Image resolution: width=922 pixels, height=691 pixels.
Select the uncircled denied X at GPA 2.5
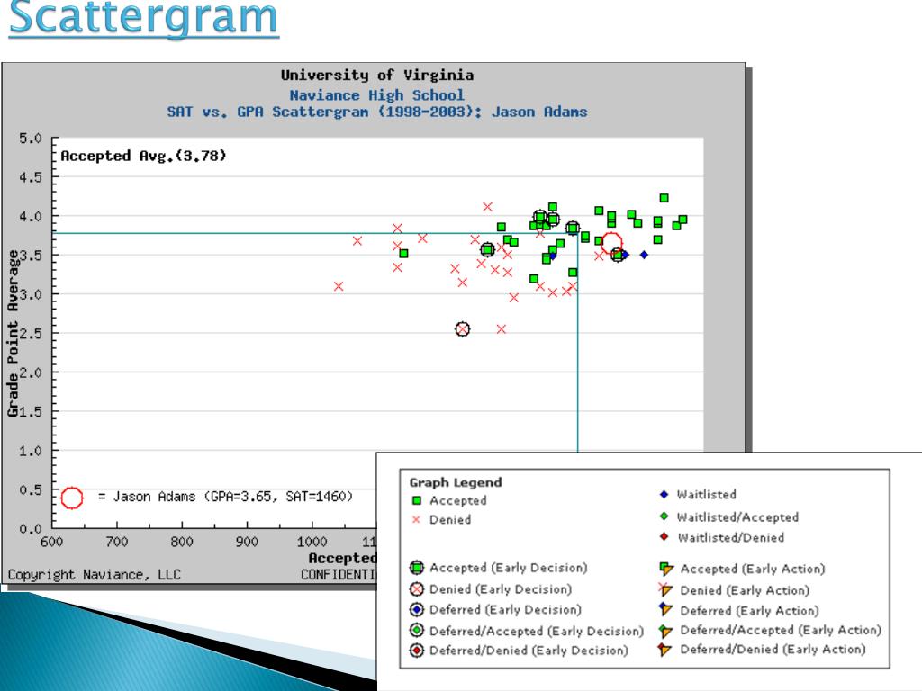click(501, 329)
